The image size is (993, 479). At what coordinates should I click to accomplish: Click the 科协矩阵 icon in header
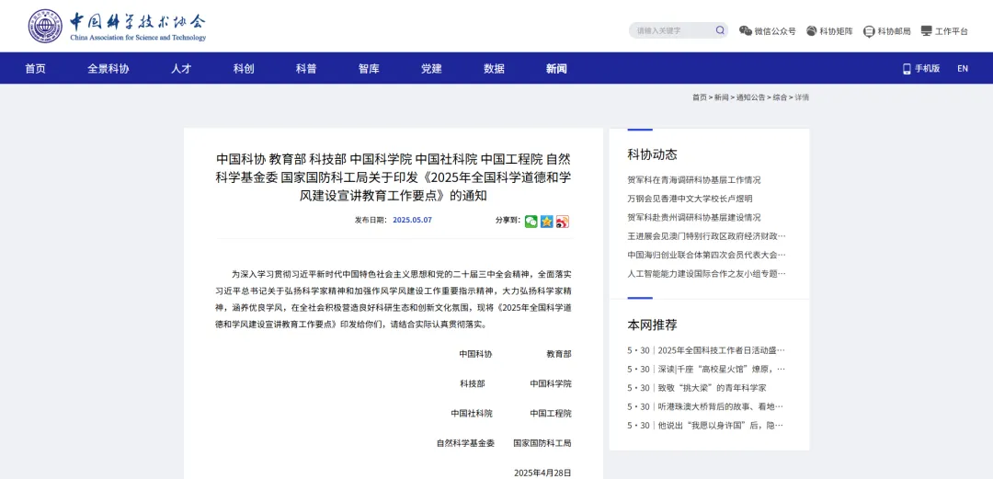[812, 30]
